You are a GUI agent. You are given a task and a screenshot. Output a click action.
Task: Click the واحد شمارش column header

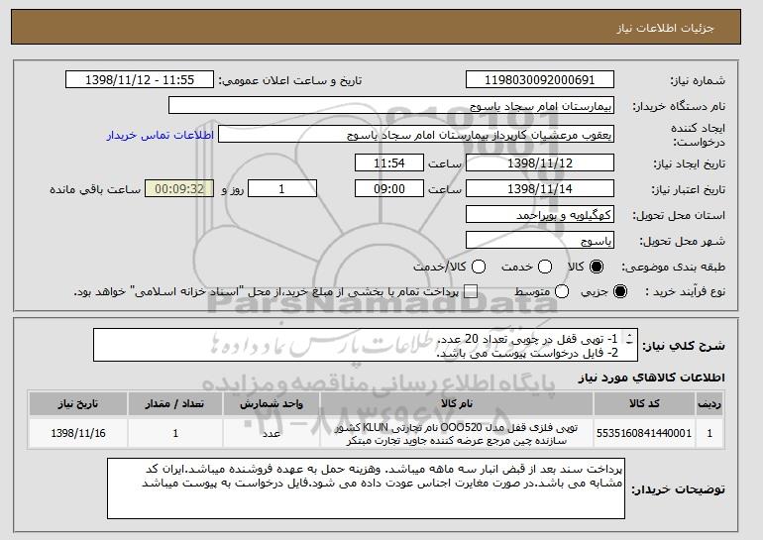pyautogui.click(x=272, y=404)
